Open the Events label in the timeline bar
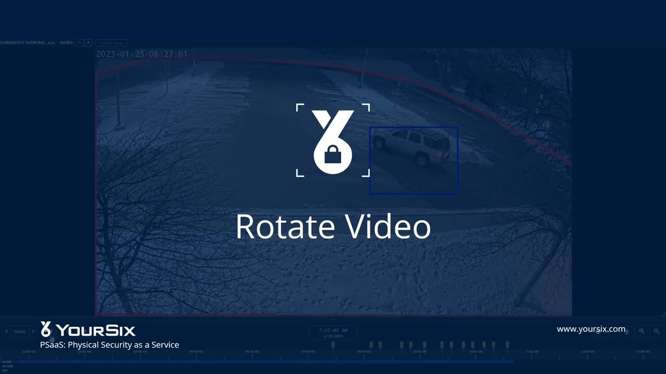The image size is (666, 374). click(x=20, y=331)
